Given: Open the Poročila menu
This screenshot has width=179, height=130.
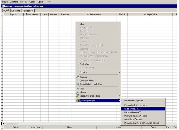Looking at the screenshot, I should click(x=24, y=2).
